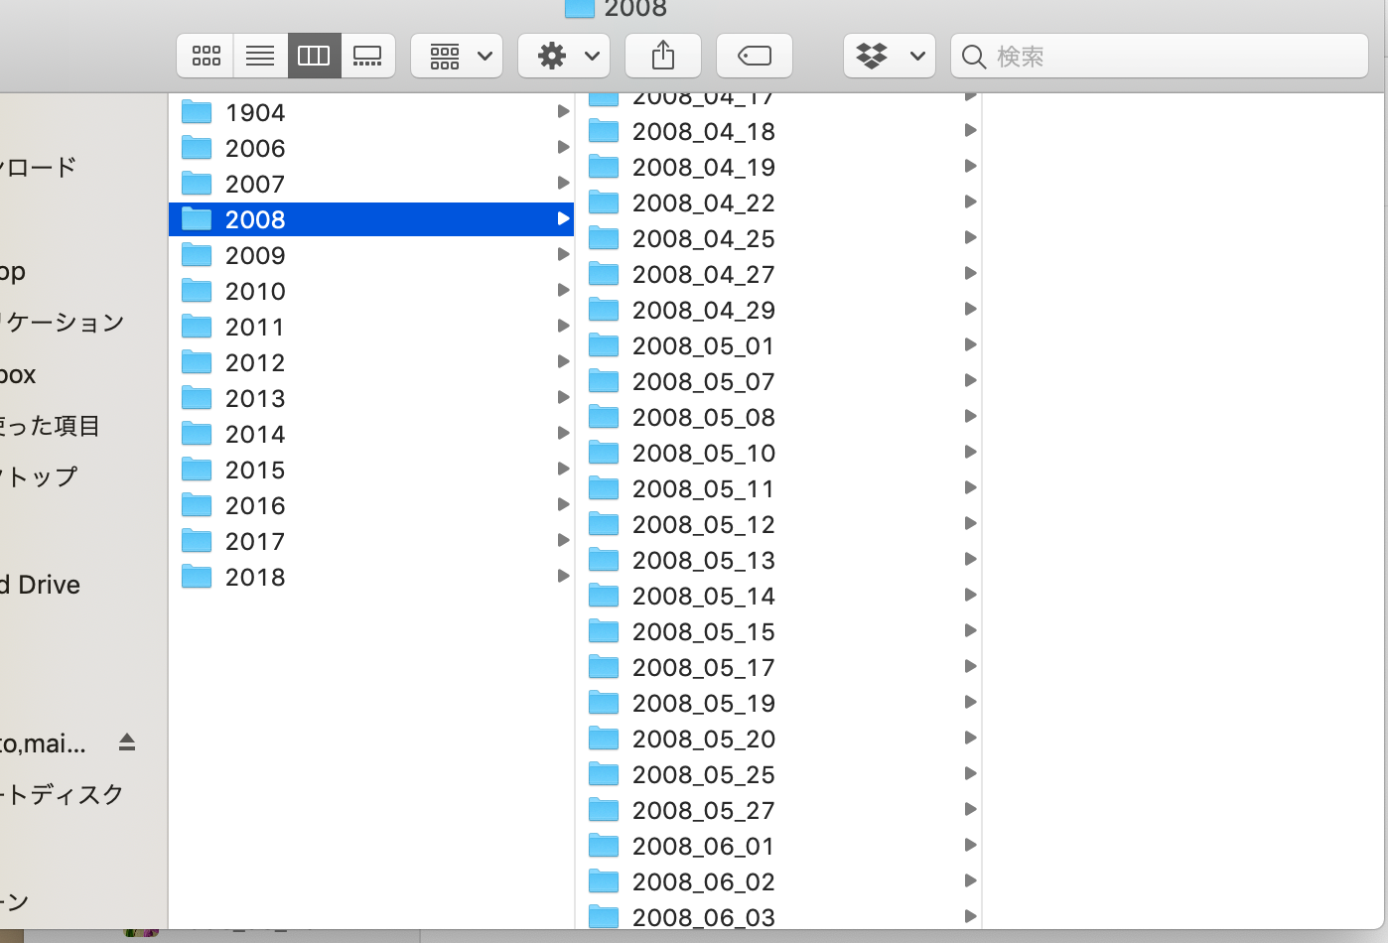Open the group-by arrangement dropdown
The image size is (1388, 943).
click(457, 56)
